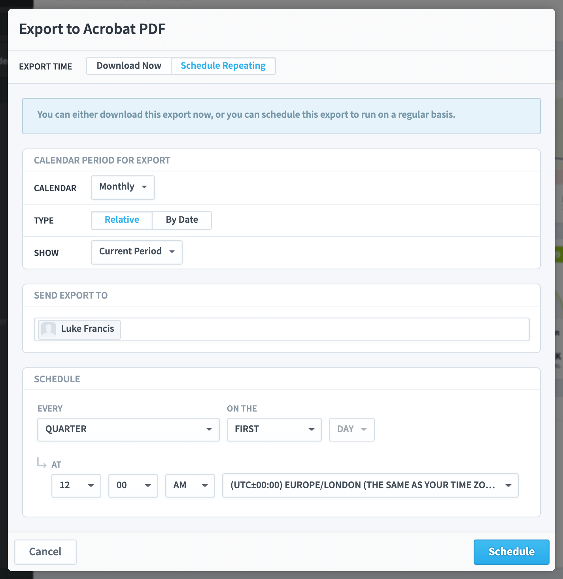Open the Current Period show dropdown
Viewport: 563px width, 579px height.
click(137, 252)
